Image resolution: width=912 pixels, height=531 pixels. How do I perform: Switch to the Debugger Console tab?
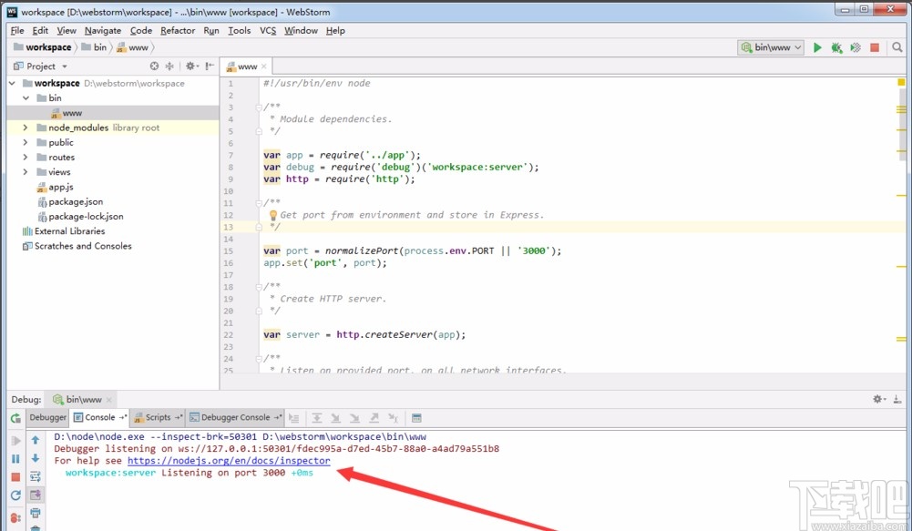pos(235,418)
